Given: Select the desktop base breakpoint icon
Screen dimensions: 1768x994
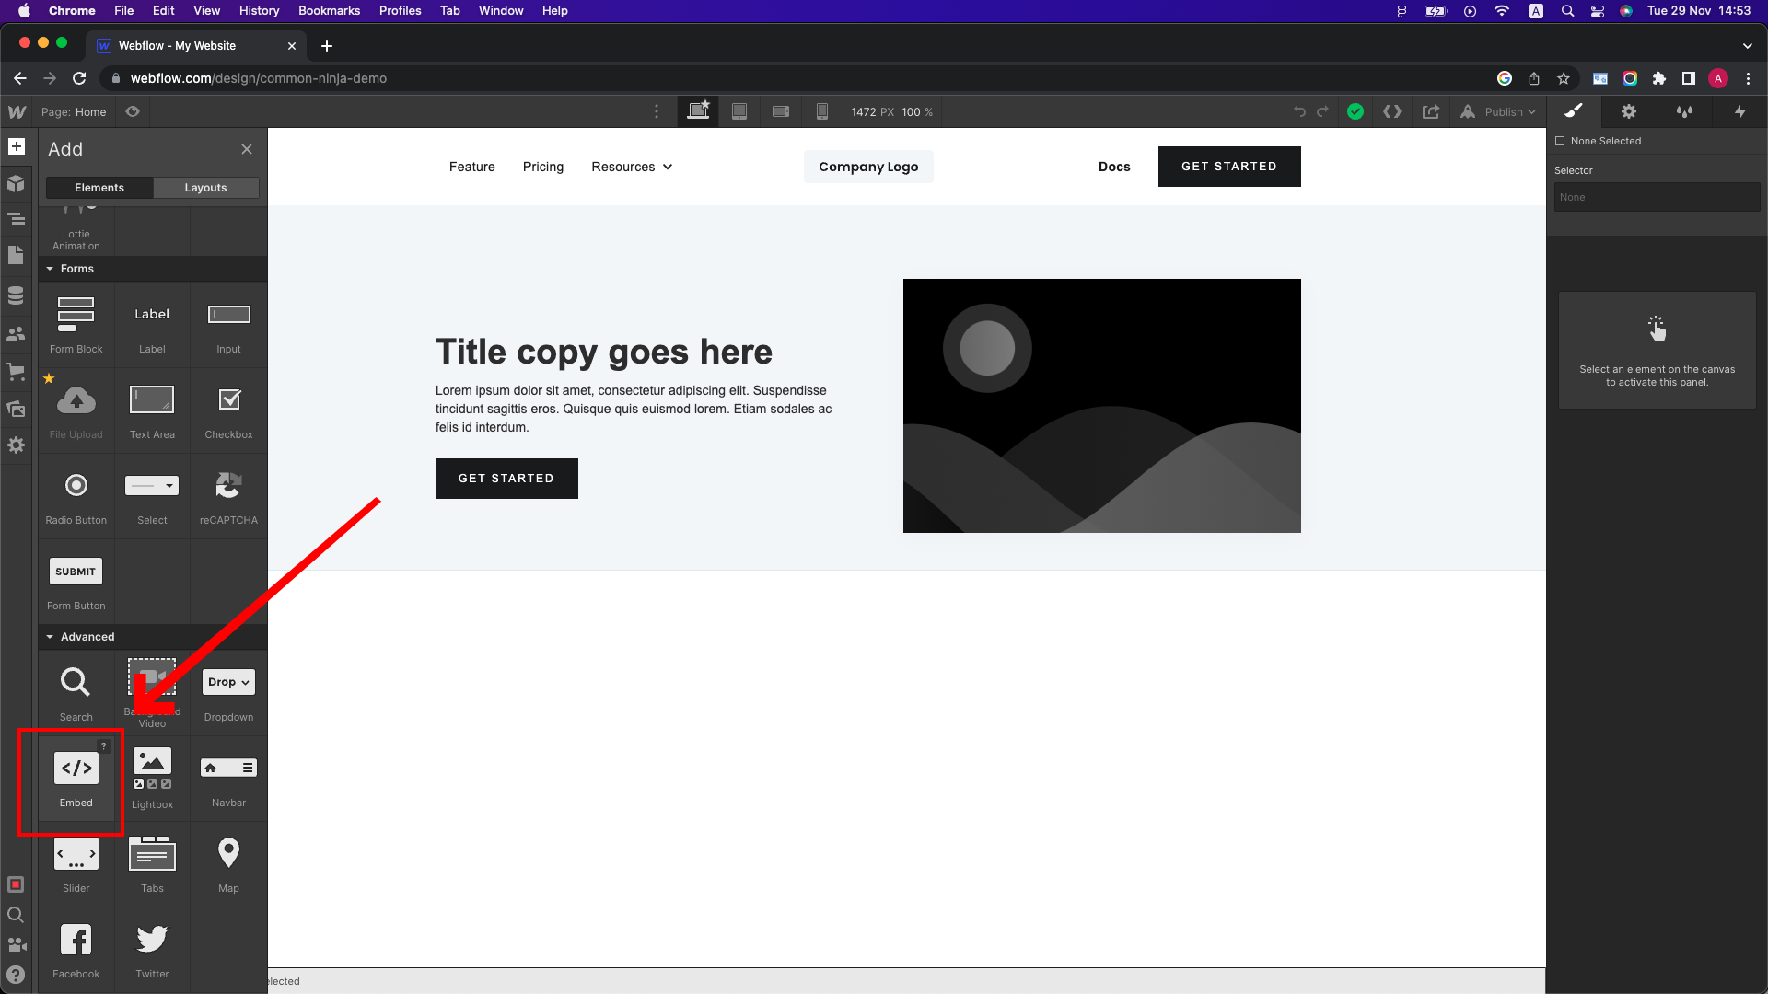Looking at the screenshot, I should point(699,111).
